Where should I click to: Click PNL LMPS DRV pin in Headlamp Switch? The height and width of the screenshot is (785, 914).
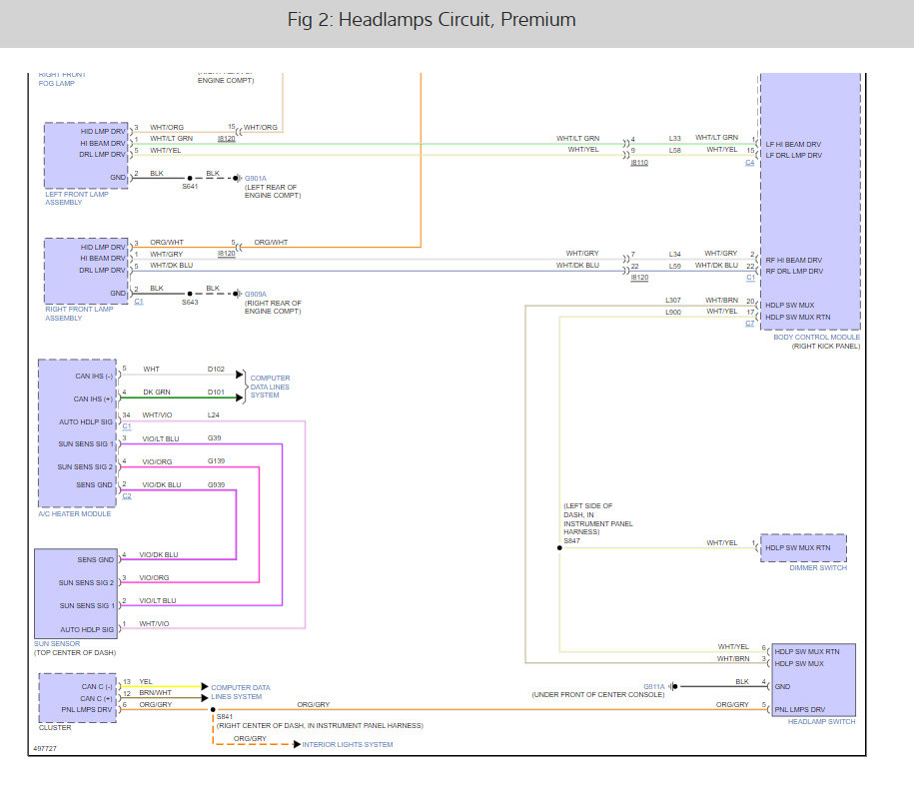(x=800, y=710)
